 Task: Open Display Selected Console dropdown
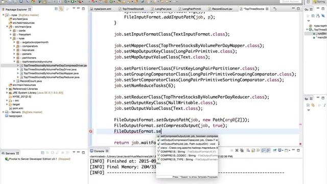coord(283,150)
